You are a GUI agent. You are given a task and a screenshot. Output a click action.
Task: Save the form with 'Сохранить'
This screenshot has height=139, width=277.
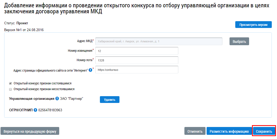point(264,131)
